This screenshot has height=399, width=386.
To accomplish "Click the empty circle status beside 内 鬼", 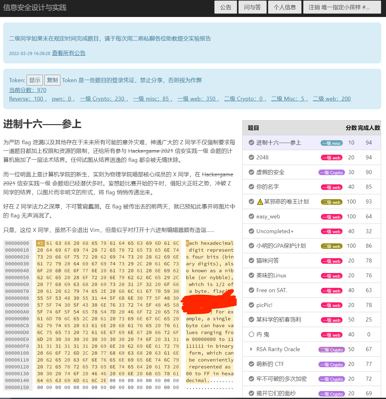I will [x=251, y=334].
